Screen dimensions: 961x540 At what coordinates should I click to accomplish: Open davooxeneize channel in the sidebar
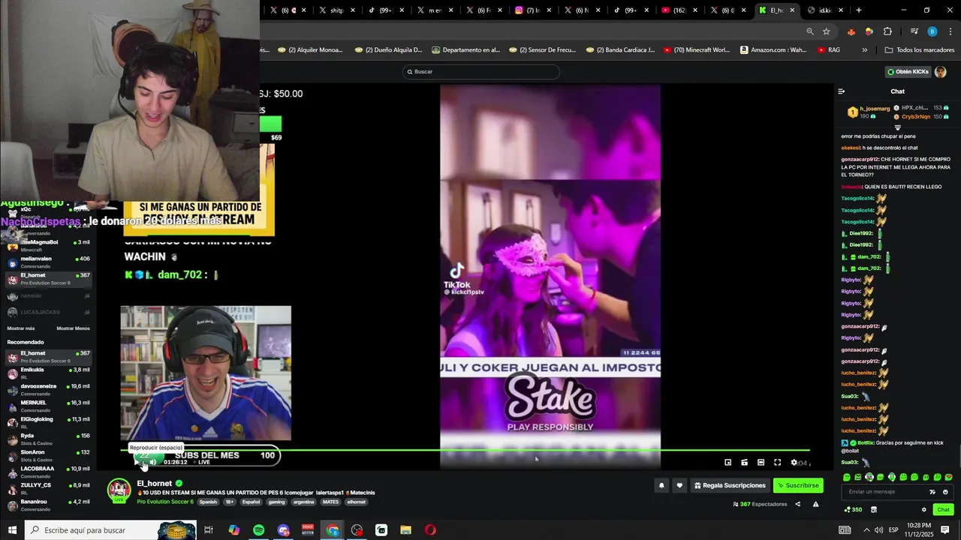click(48, 389)
